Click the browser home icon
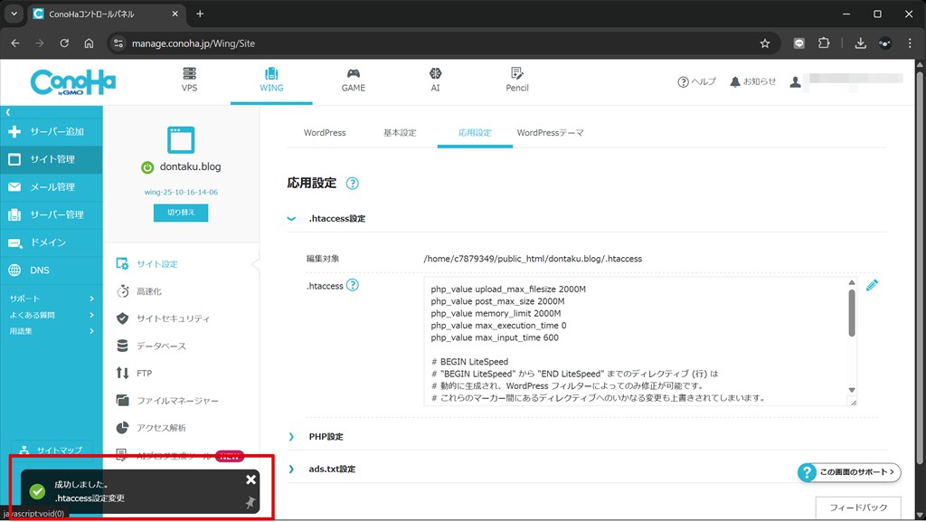 [89, 43]
